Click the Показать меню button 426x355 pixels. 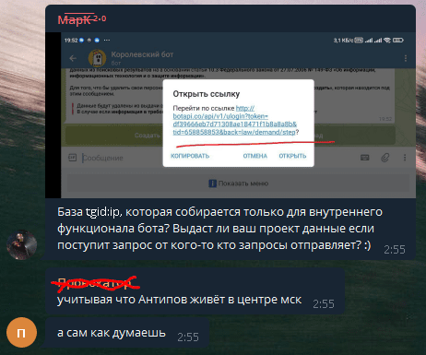tap(239, 183)
